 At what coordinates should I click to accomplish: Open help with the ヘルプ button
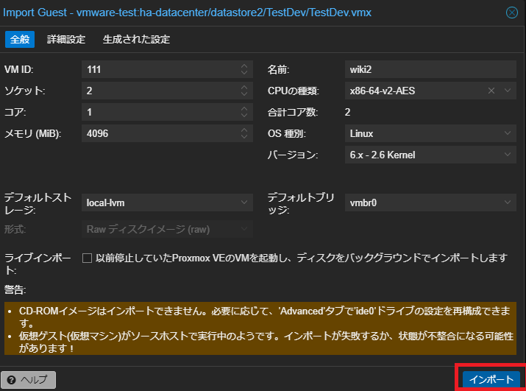29,379
